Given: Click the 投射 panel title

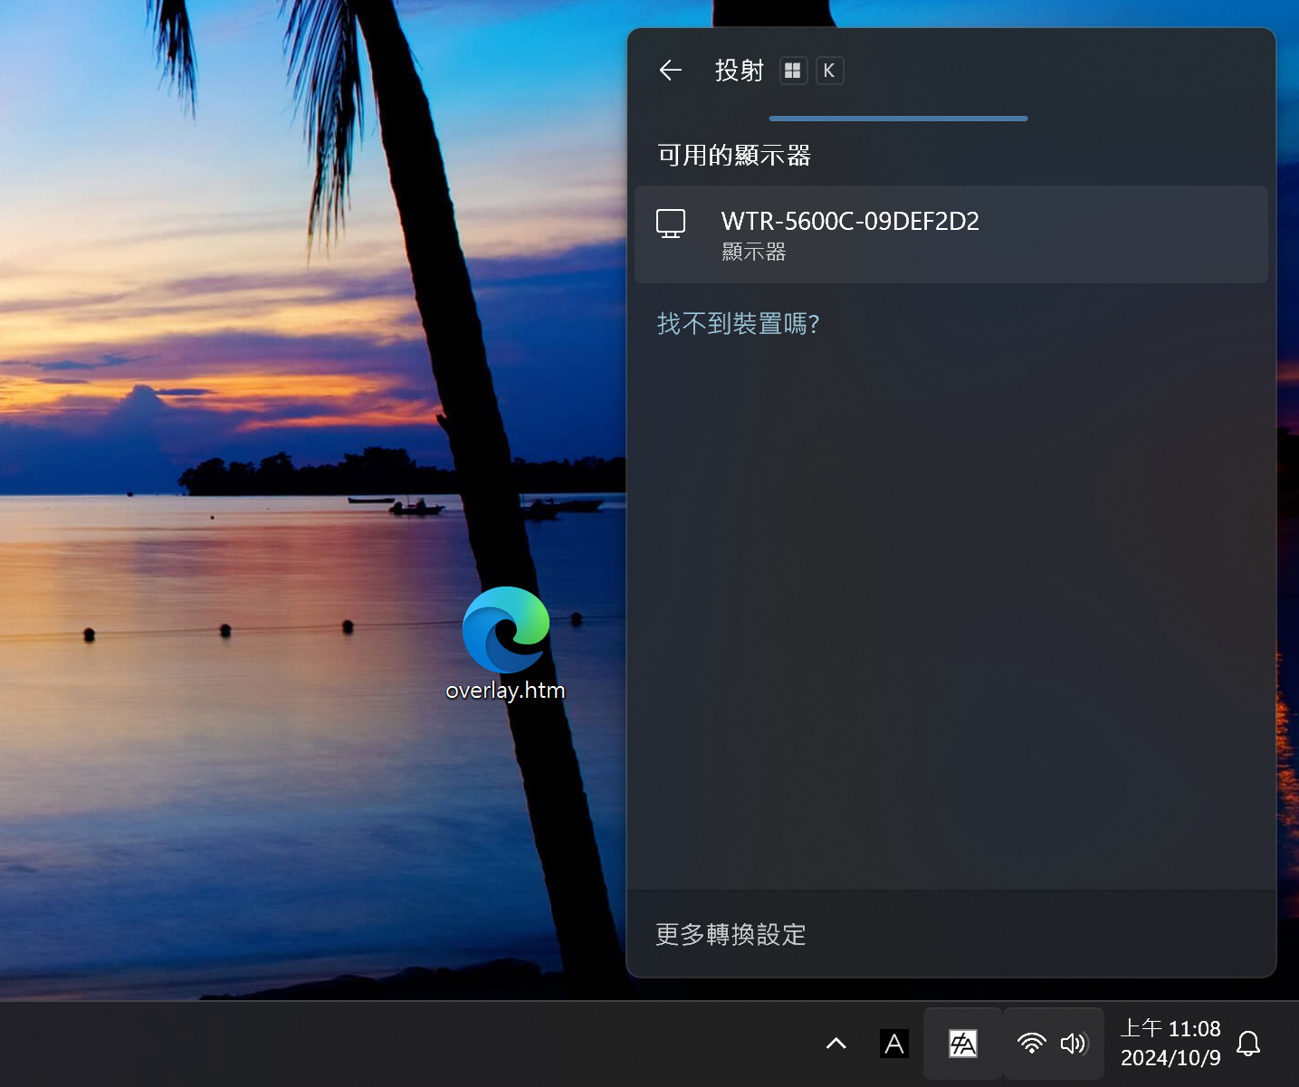Looking at the screenshot, I should point(739,71).
